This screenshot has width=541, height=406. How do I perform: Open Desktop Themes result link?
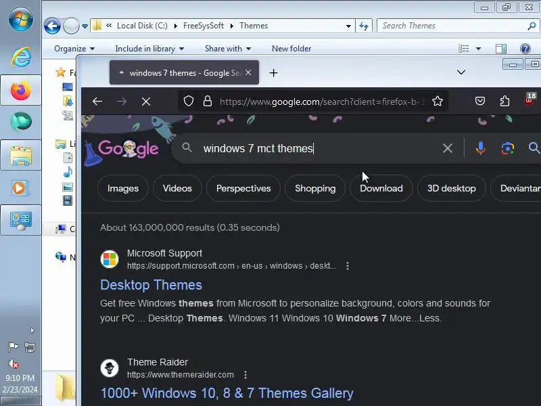[x=151, y=285]
